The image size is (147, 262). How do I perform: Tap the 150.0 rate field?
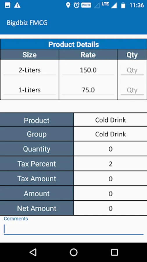click(88, 70)
